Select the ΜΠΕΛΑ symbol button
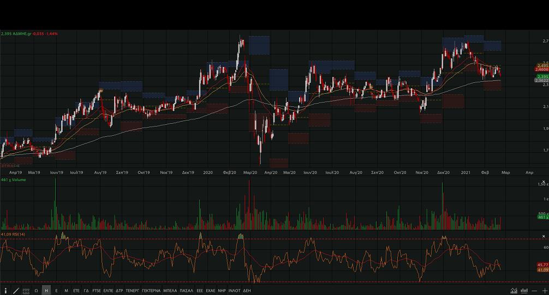This screenshot has width=549, height=295. [x=170, y=291]
